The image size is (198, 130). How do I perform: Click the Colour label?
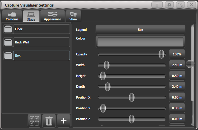(81, 38)
